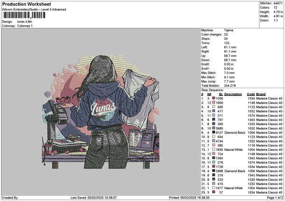The image size is (285, 201).
Task: Click the Machine value Tajima
Action: tap(228, 30)
